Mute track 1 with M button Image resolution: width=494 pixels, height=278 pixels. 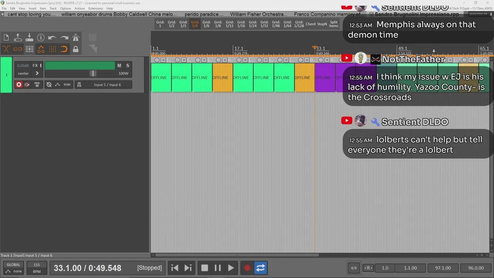pyautogui.click(x=119, y=66)
